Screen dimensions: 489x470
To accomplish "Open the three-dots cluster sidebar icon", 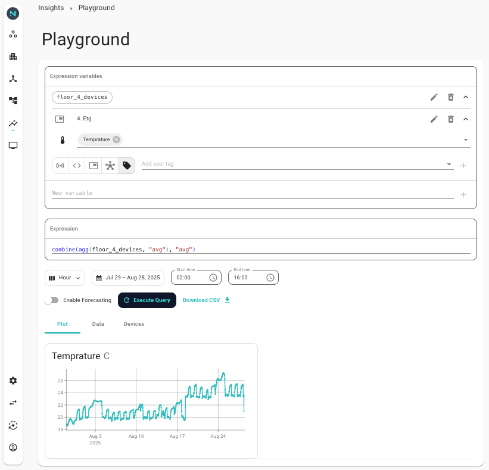I will click(x=13, y=35).
